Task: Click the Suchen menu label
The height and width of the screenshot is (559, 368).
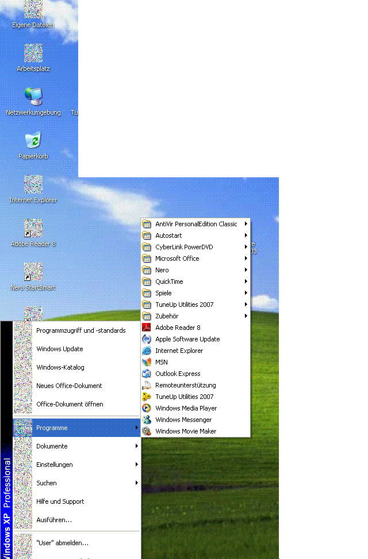Action: coord(47,483)
